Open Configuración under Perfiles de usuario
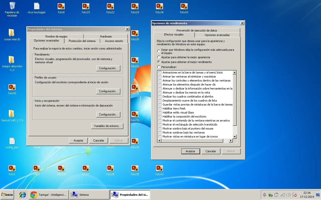 coord(108,91)
